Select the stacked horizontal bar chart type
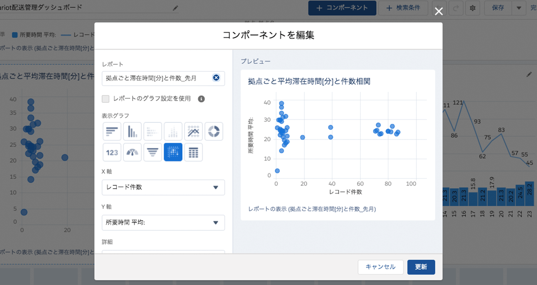Image resolution: width=537 pixels, height=285 pixels. pos(153,132)
